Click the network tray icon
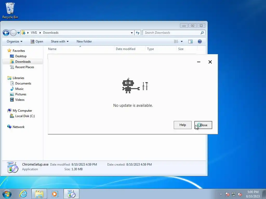Image resolution: width=266 pixels, height=199 pixels. [x=234, y=194]
